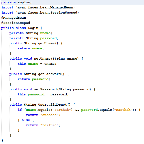144x144 pixels.
Task: Click the getUname() method name
Action: pos(48,43)
